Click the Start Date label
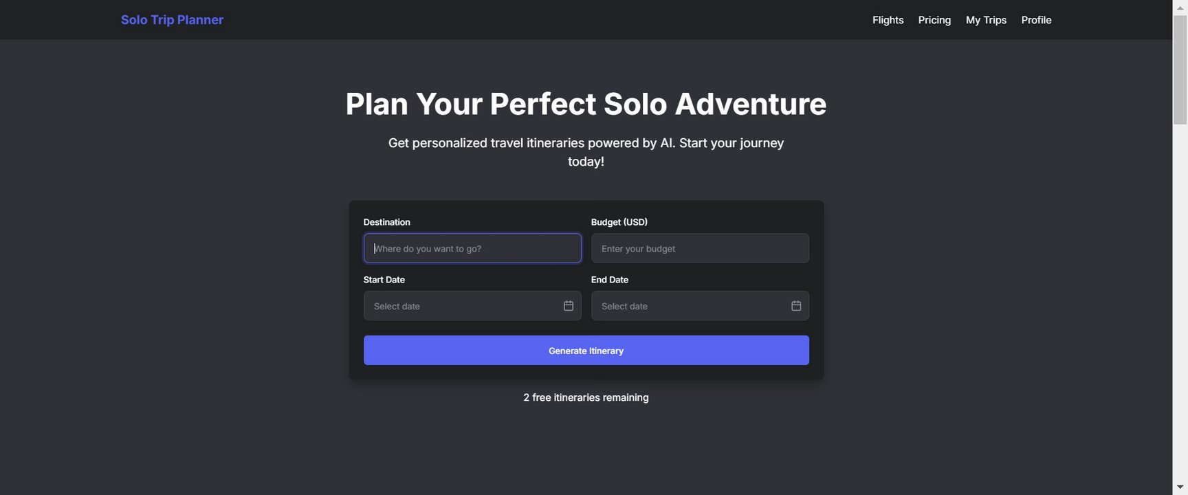 (x=384, y=280)
